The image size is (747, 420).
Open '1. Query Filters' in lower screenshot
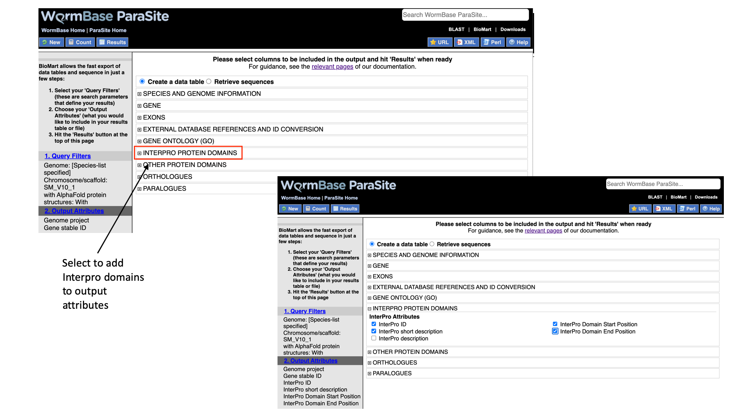(305, 311)
